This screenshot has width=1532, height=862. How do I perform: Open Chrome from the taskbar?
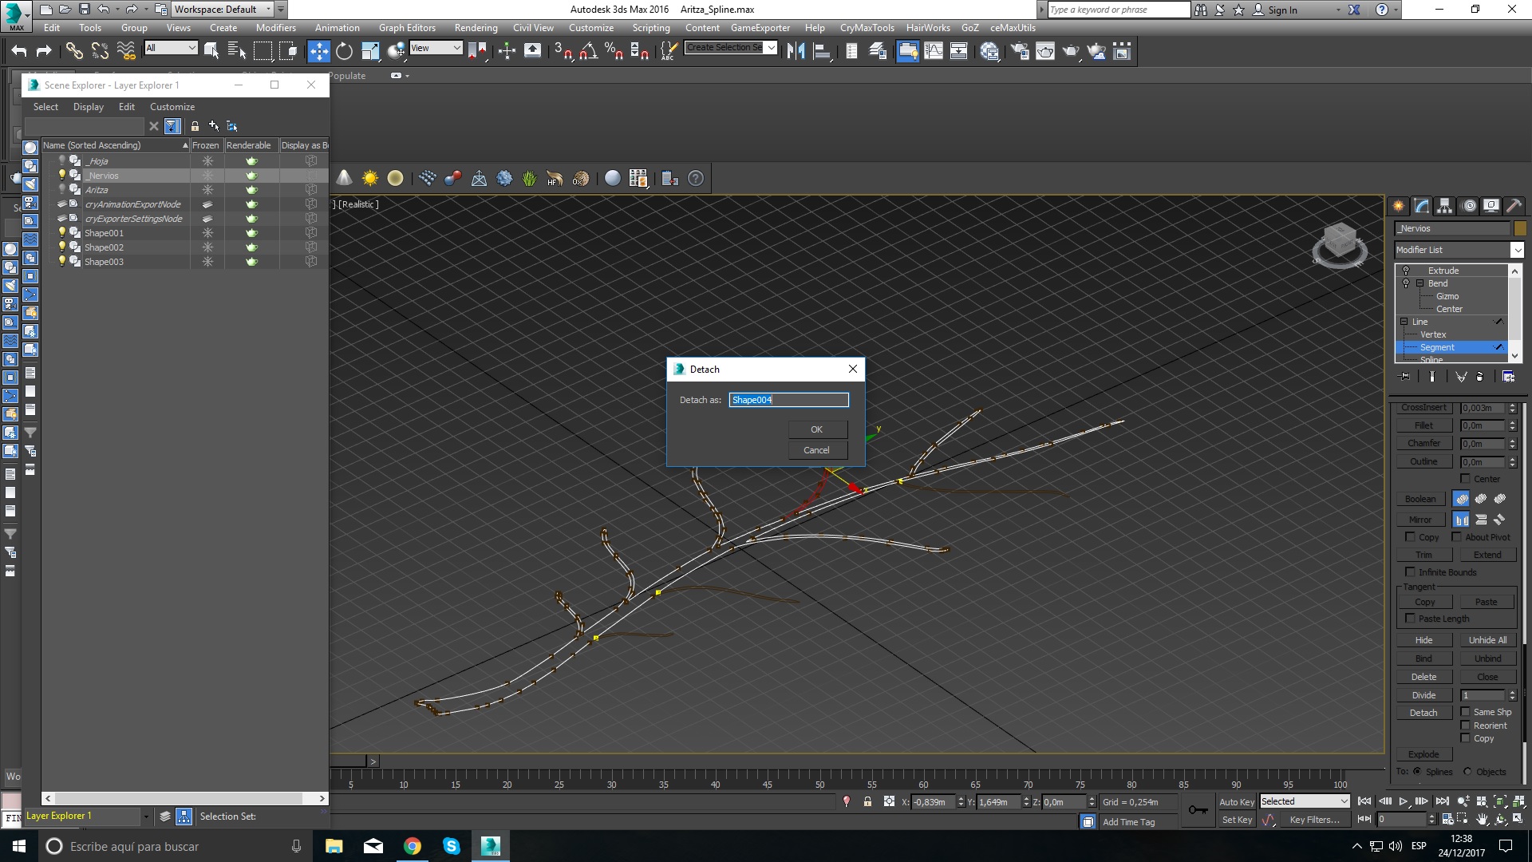(x=413, y=846)
